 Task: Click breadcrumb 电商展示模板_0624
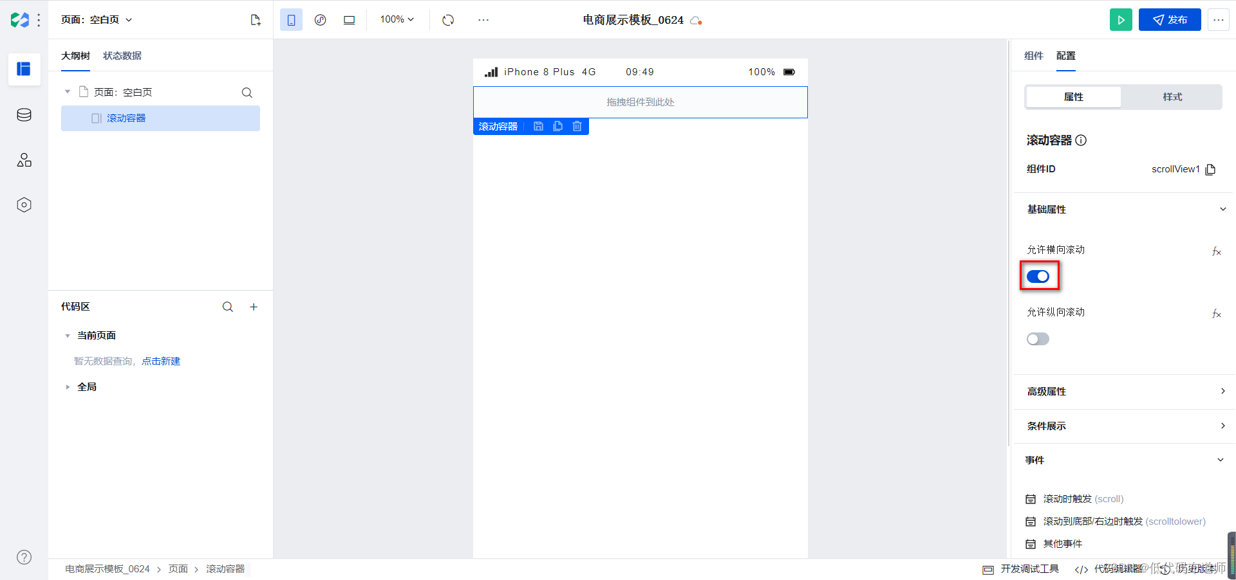(x=108, y=569)
